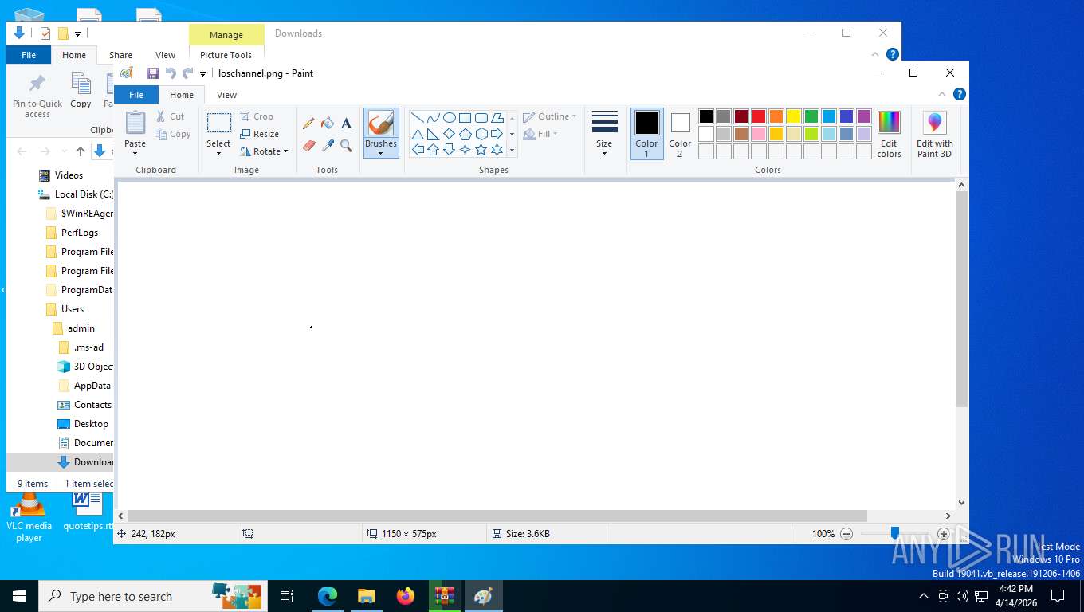This screenshot has width=1084, height=612.
Task: Click the Save icon in Paint title bar
Action: click(x=153, y=73)
